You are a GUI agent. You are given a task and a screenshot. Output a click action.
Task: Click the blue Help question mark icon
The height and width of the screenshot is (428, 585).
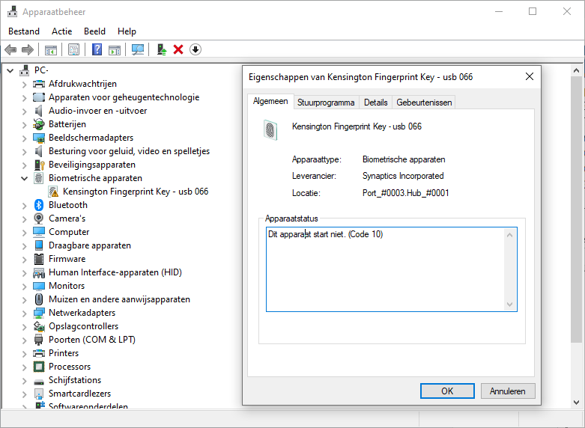point(97,49)
